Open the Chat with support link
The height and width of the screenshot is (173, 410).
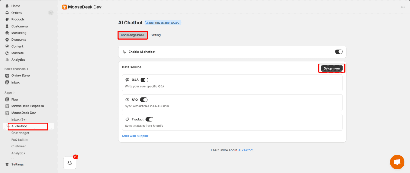(x=135, y=136)
